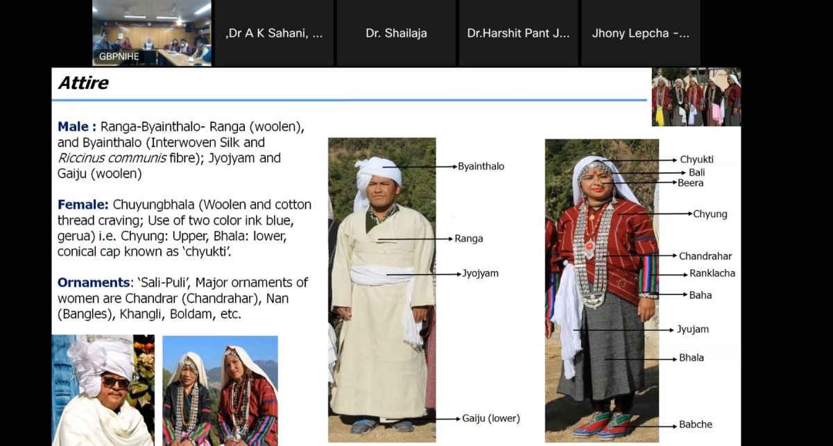The width and height of the screenshot is (833, 446).
Task: Open the Dr.Harshit Pant participant tile
Action: click(518, 33)
